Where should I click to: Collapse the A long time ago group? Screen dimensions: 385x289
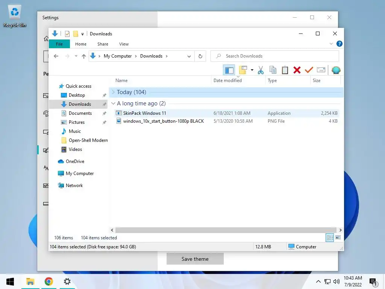tap(113, 103)
